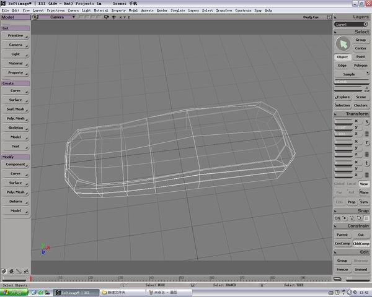The width and height of the screenshot is (372, 297).
Task: Click the translation axes lock icon
Action: (367, 175)
